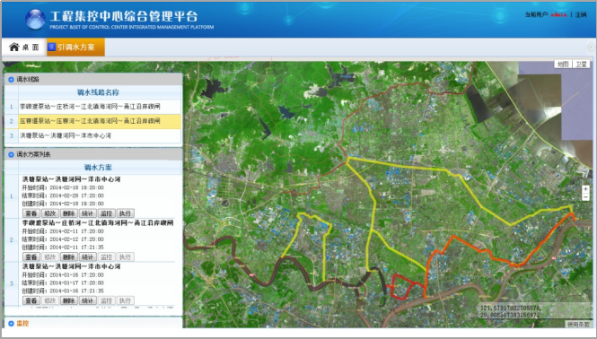Click the globe logo in header
The height and width of the screenshot is (339, 597).
[x=35, y=19]
